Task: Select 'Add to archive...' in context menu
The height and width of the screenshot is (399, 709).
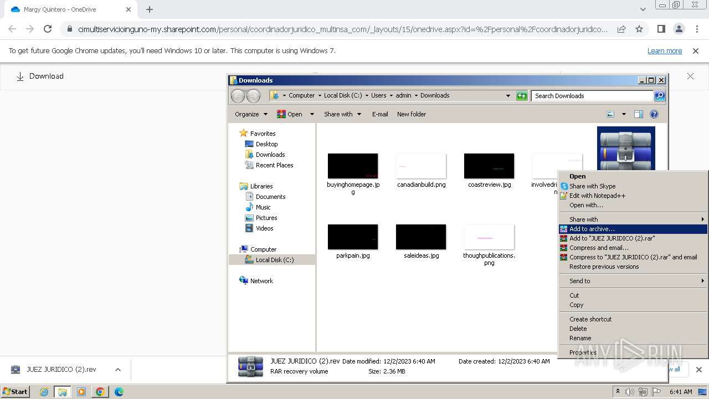Action: 633,229
